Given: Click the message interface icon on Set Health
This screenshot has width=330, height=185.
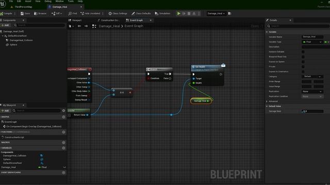Looking at the screenshot, I should 223,65.
